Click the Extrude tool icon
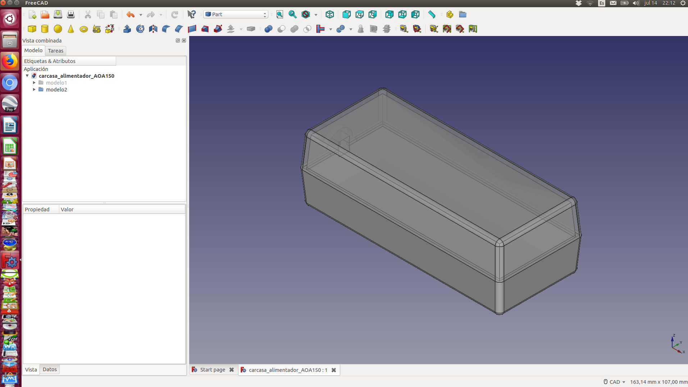The height and width of the screenshot is (387, 688). click(x=127, y=29)
